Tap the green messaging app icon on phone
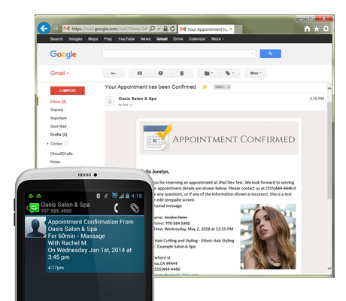The image size is (346, 301). pos(35,208)
